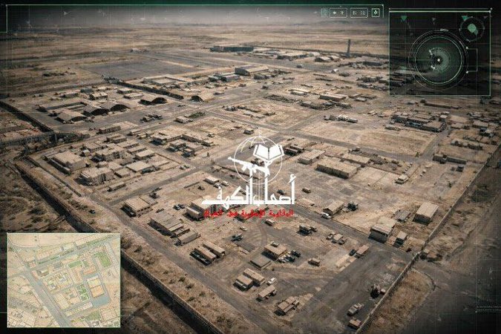The image size is (501, 334).
Task: Click the two-star indicator box in top HUD bar
Action: coord(338,13)
